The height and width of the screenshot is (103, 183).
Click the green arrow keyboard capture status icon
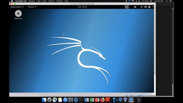(x=148, y=96)
